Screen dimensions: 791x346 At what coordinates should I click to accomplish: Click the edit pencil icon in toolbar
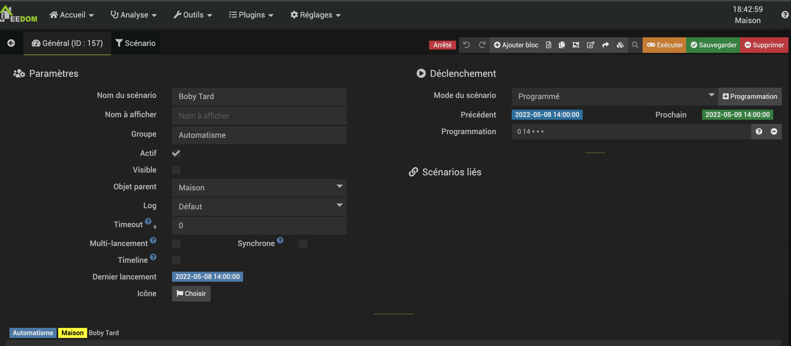tap(590, 45)
